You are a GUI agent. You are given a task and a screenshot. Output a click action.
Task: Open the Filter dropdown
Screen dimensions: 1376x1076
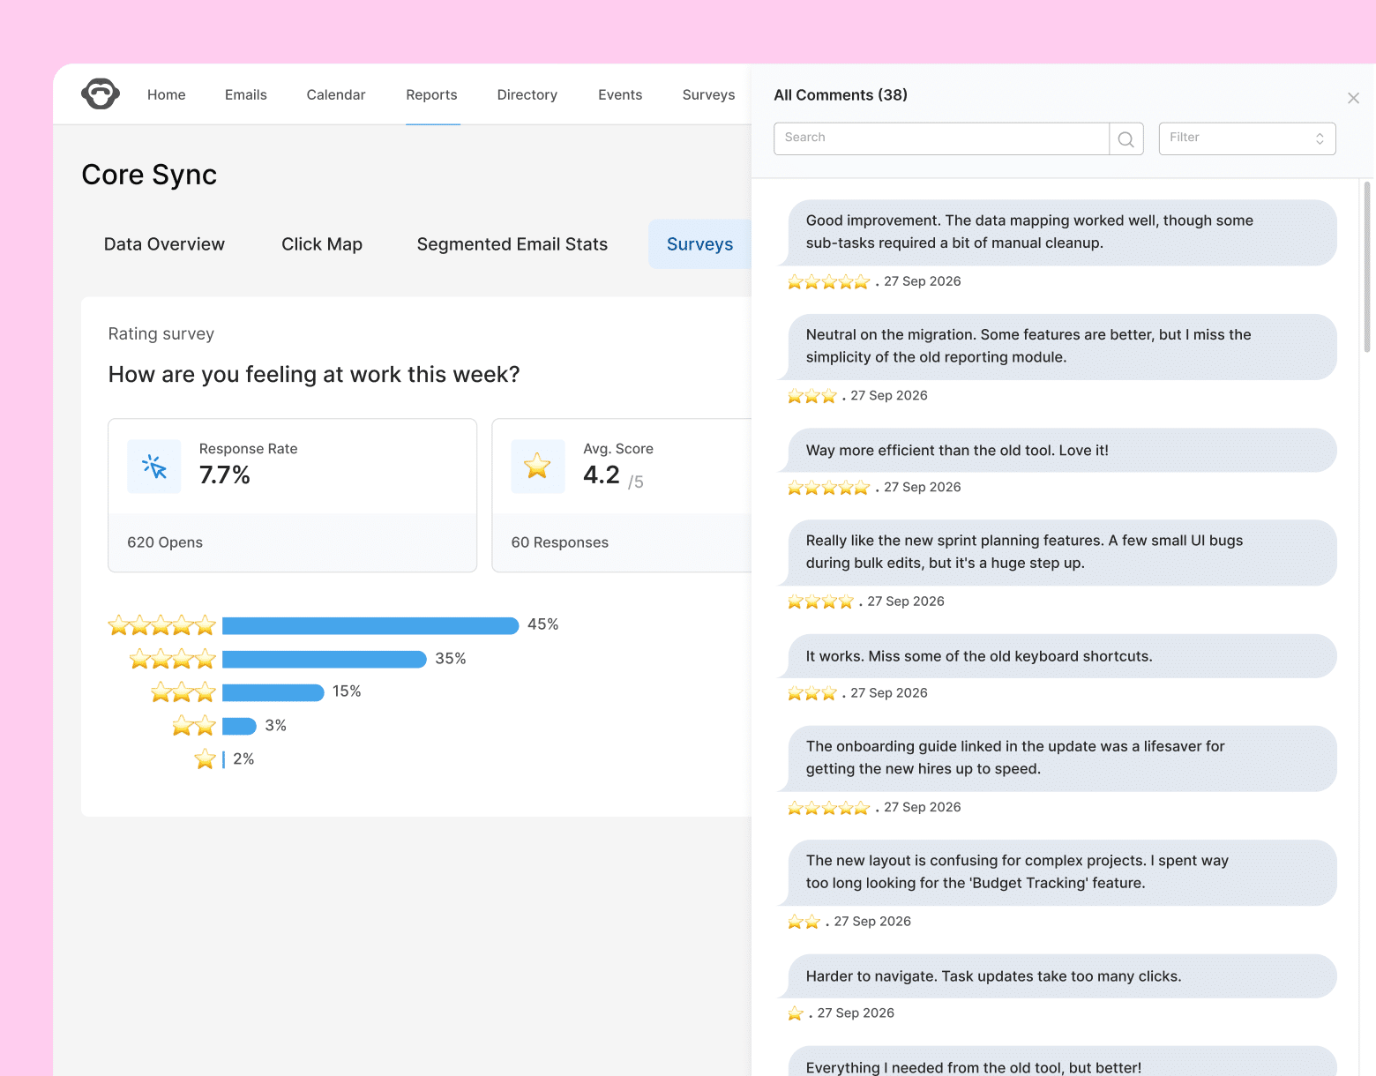[x=1246, y=138]
